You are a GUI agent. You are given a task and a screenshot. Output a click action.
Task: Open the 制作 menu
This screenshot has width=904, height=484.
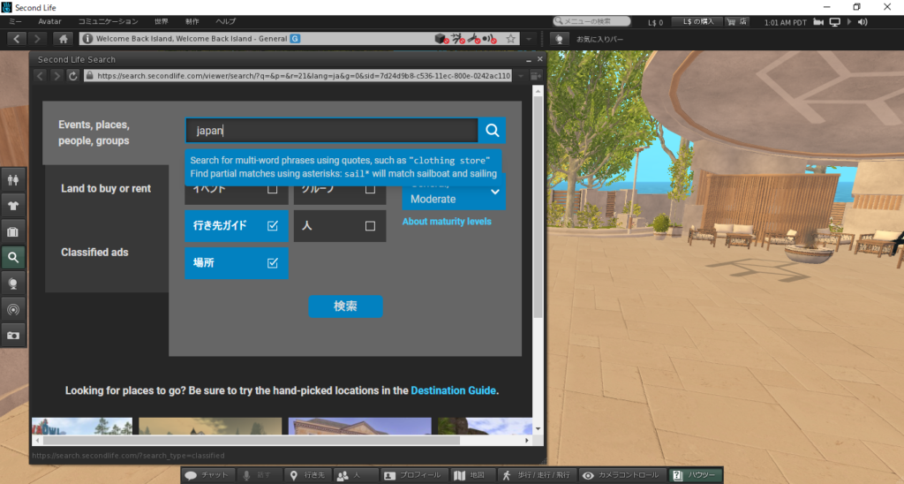192,21
